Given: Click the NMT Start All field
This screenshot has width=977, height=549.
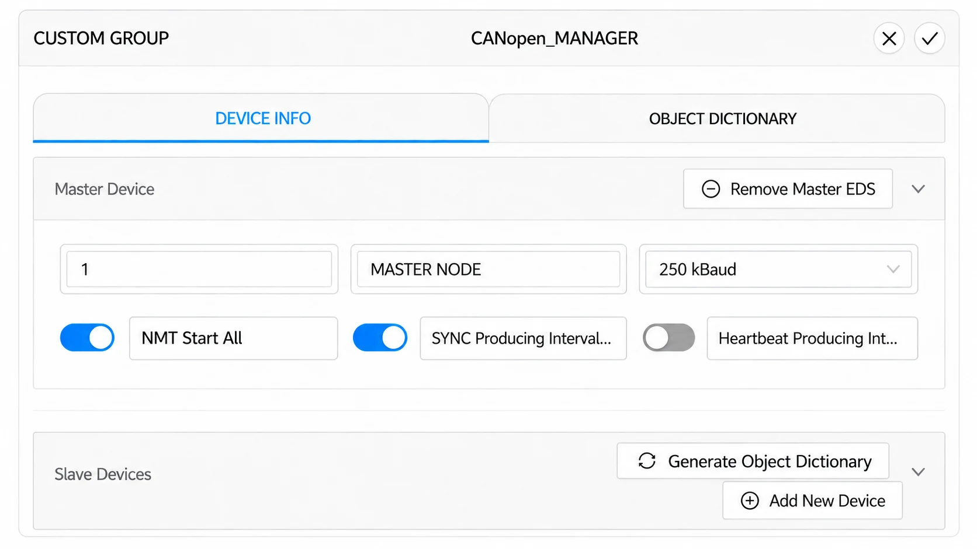Looking at the screenshot, I should click(234, 338).
